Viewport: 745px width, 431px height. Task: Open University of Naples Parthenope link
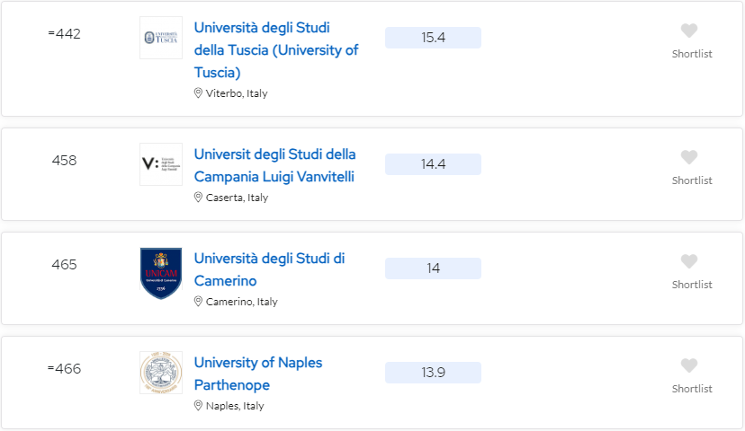tap(258, 374)
